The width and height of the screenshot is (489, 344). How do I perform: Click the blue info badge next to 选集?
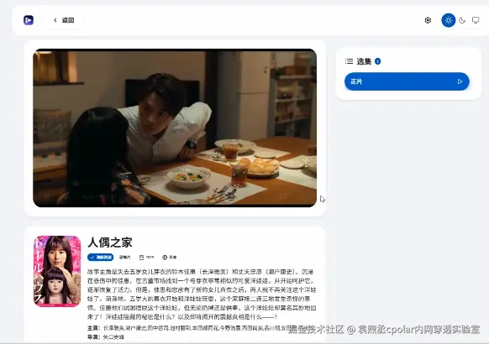(x=377, y=61)
